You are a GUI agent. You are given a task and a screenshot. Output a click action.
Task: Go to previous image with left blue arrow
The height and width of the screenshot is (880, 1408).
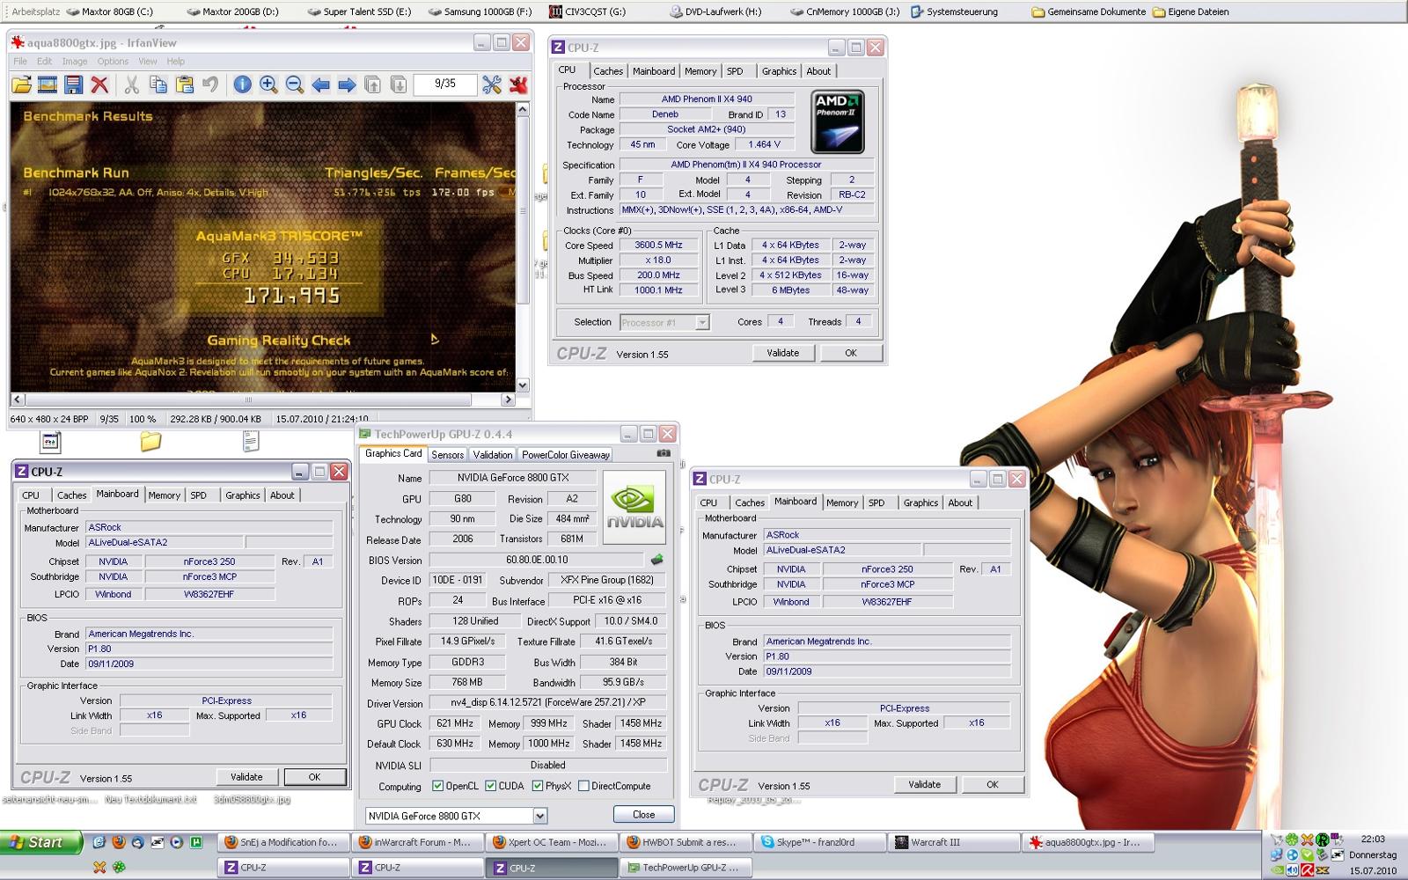tap(320, 84)
